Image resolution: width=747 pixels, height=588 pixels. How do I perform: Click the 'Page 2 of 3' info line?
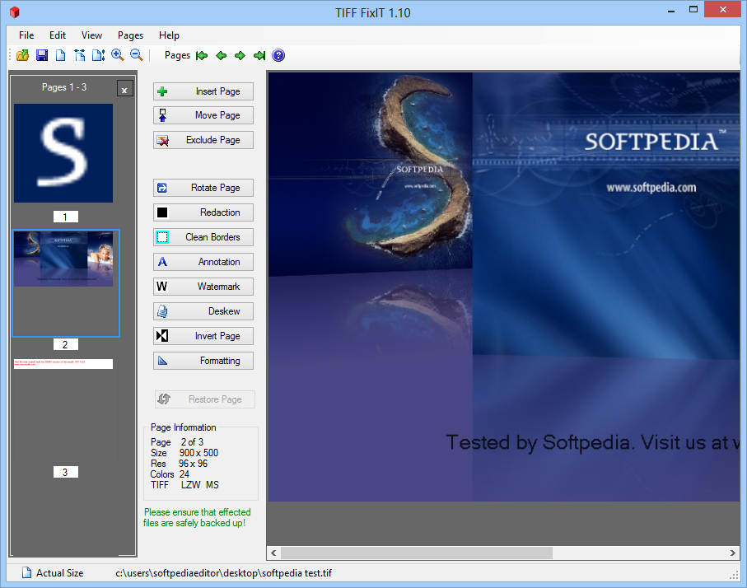click(177, 442)
